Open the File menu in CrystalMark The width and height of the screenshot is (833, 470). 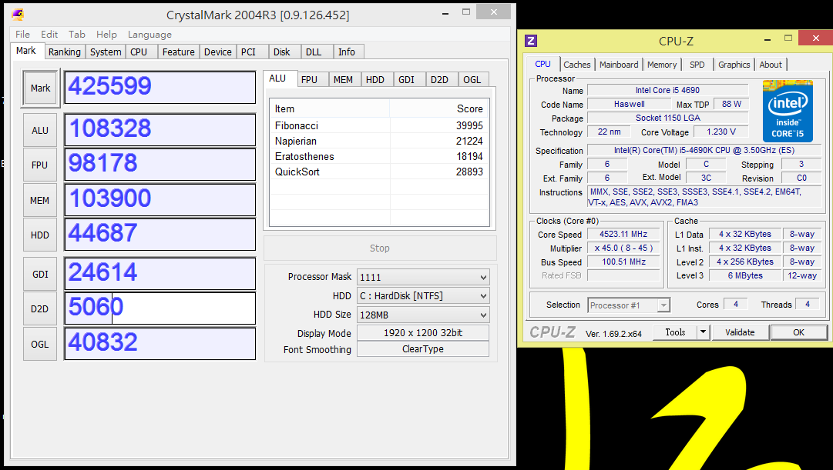click(23, 35)
